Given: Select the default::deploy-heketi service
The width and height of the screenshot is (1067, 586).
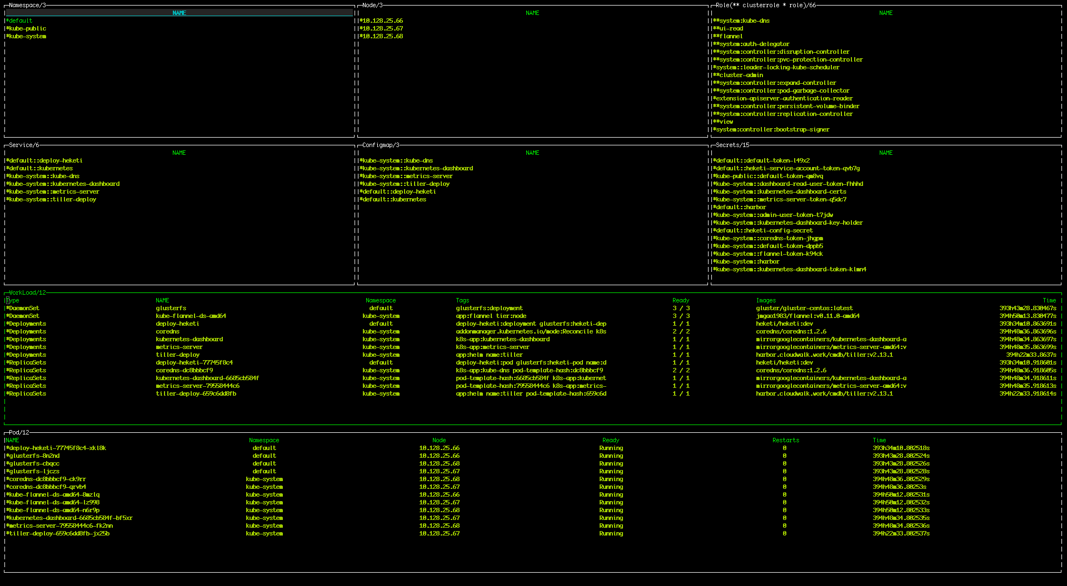Looking at the screenshot, I should pos(45,161).
